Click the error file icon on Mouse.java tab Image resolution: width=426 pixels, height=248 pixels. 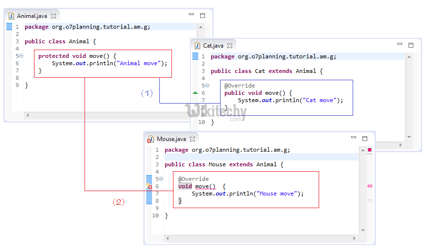(x=151, y=140)
